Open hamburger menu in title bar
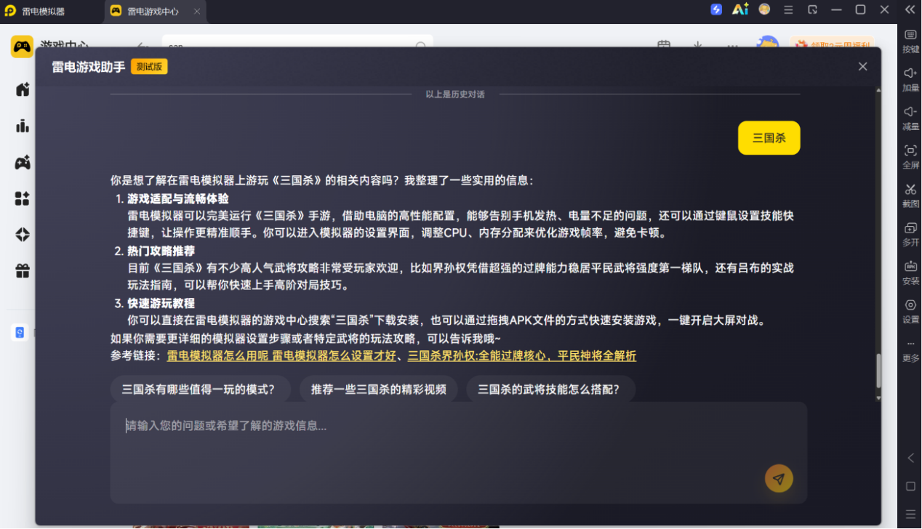 coord(788,10)
